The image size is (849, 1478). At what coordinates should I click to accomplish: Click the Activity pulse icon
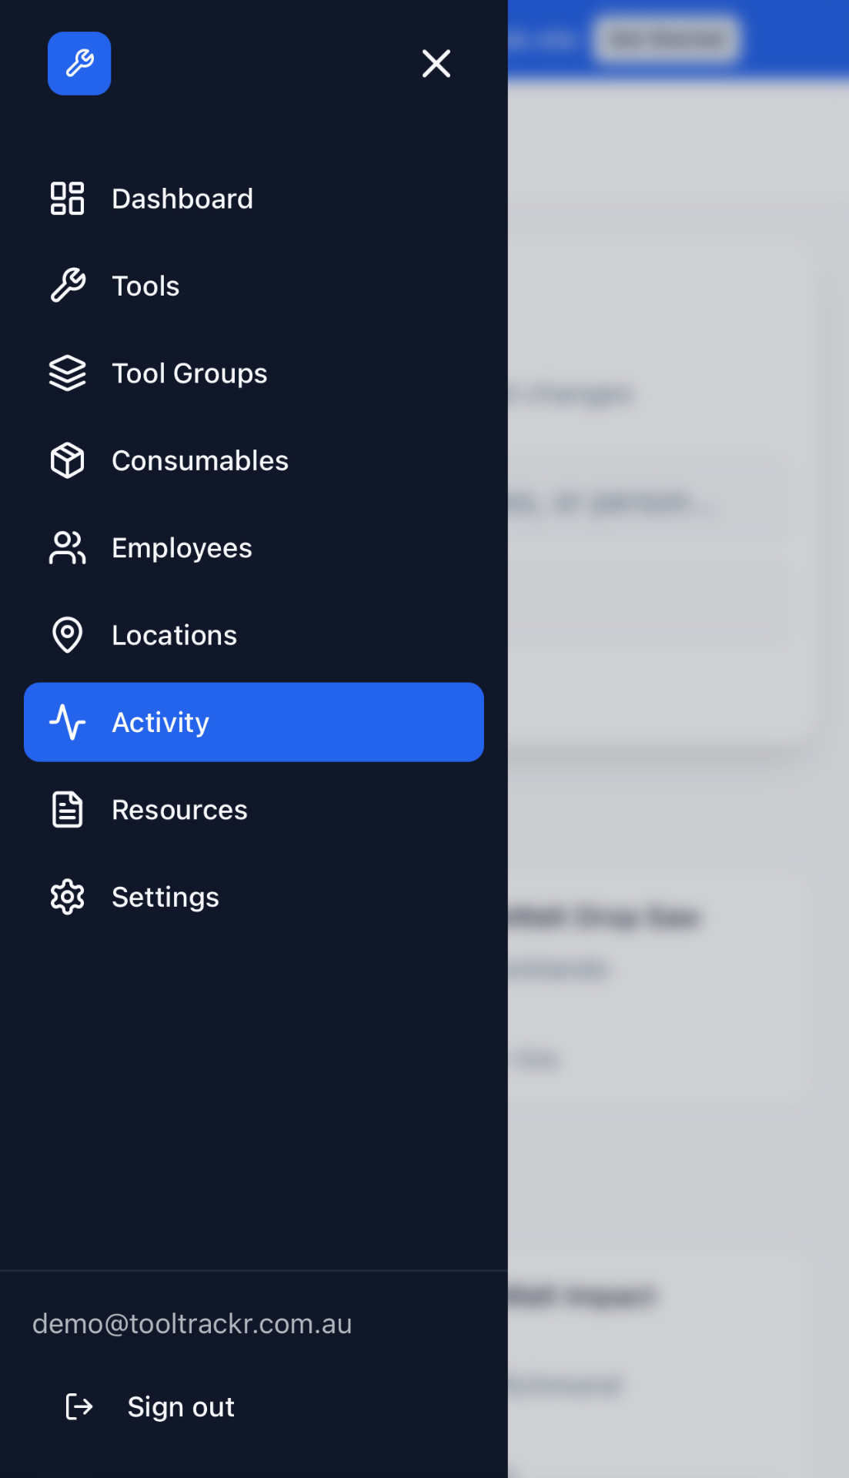68,722
